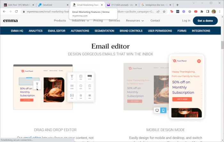Bookmark this page with the star icon
The height and width of the screenshot is (142, 224).
pyautogui.click(x=164, y=12)
